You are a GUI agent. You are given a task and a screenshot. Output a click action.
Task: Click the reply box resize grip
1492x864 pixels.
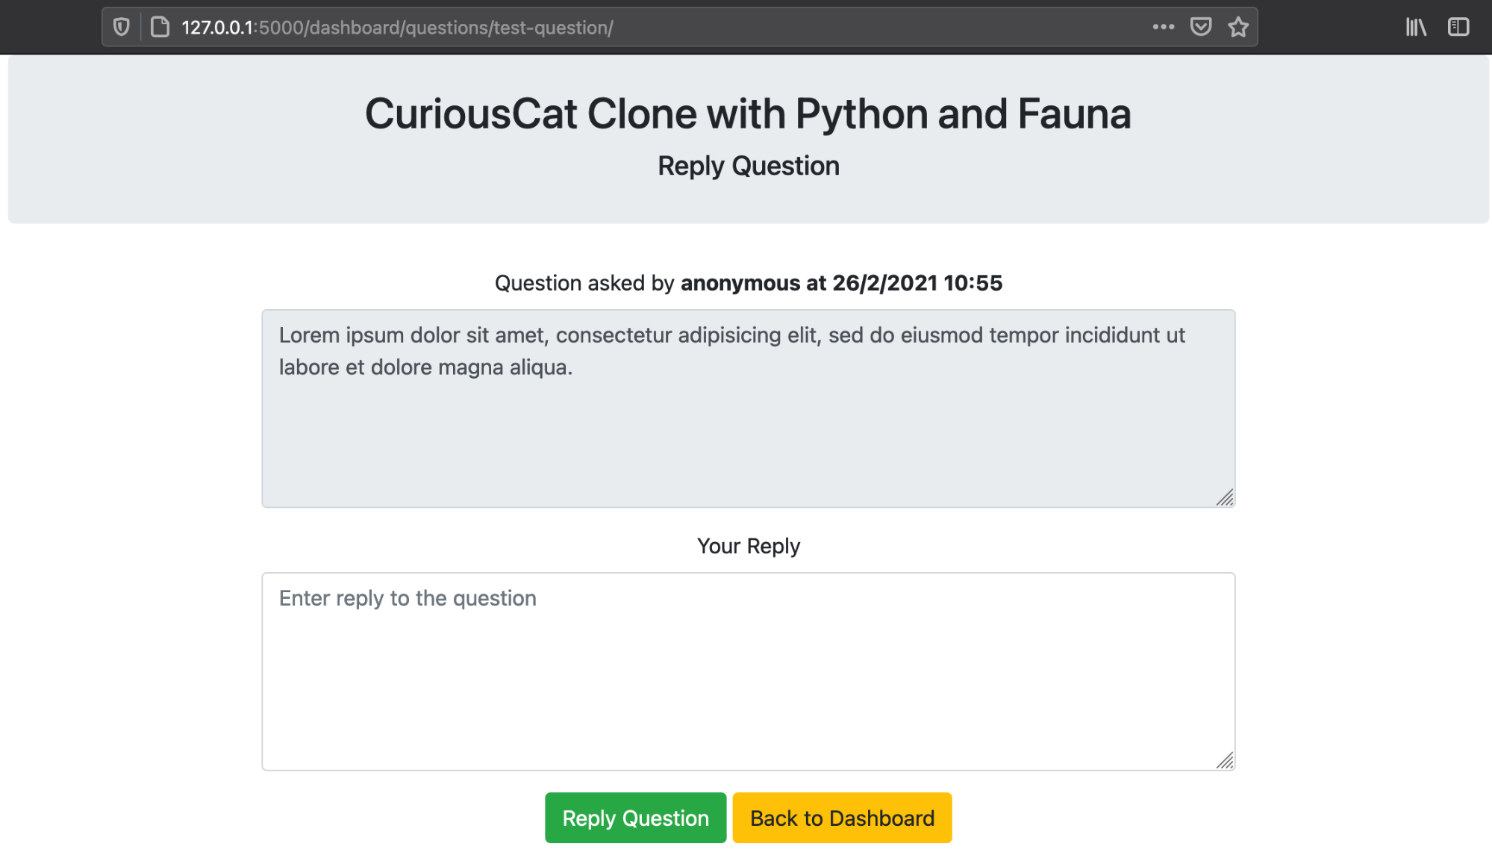click(x=1225, y=761)
